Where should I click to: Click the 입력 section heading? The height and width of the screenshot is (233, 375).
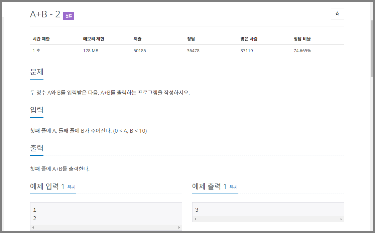point(36,110)
